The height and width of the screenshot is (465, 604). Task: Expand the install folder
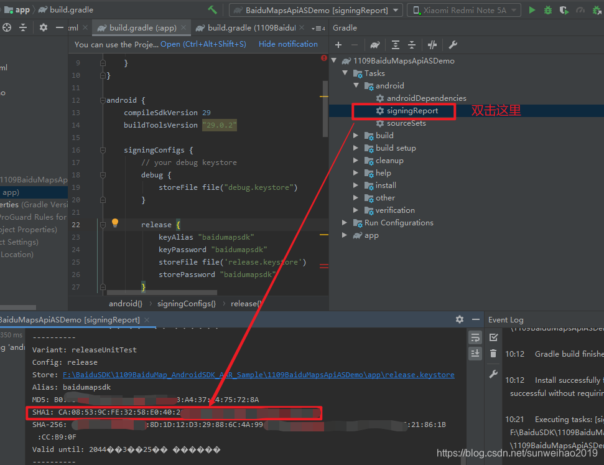point(356,185)
